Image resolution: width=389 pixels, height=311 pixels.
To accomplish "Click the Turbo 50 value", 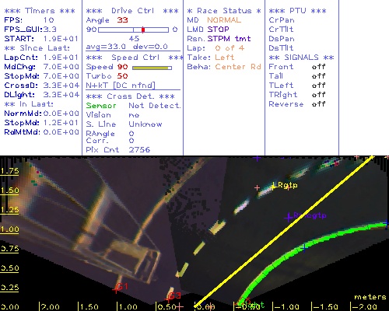I will point(122,76).
